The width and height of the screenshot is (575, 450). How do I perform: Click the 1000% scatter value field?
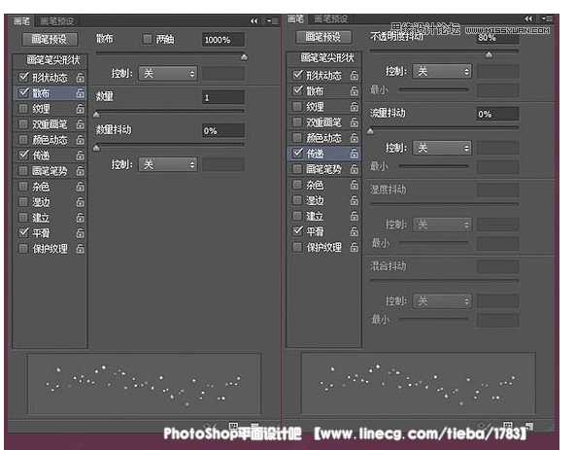[x=223, y=40]
